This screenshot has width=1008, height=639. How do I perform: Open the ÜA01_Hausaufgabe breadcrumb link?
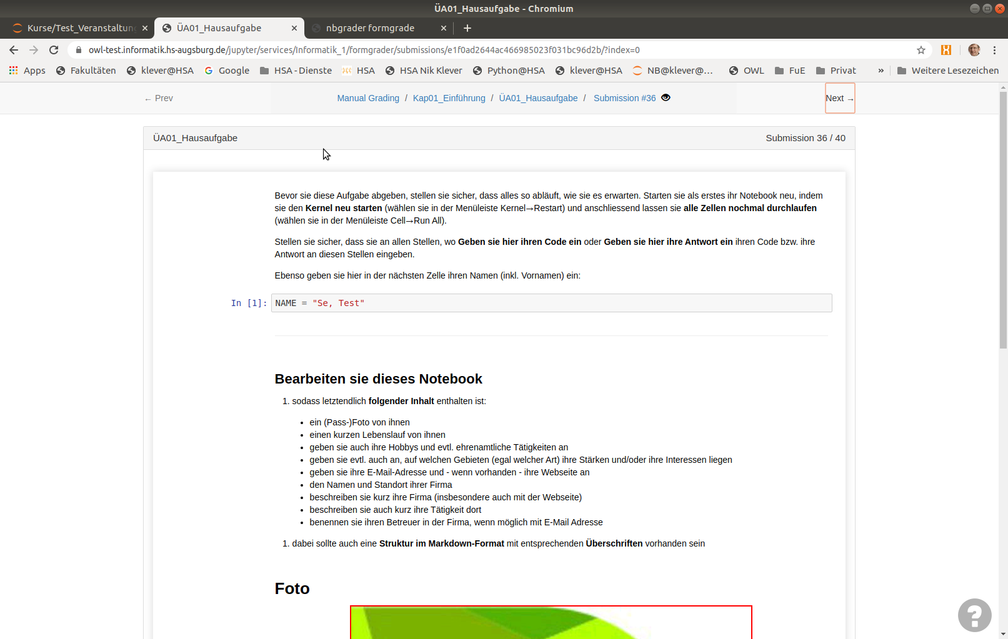(x=539, y=98)
